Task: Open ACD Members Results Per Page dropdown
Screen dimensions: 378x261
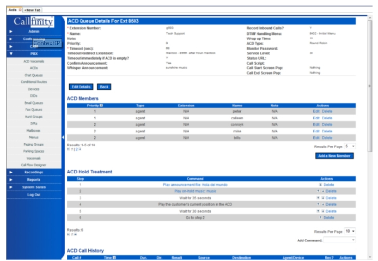Action: pos(350,146)
